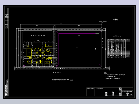The image size is (139, 104).
Task: Click the center marker of the large purple-outlined pond
Action: tap(77, 47)
